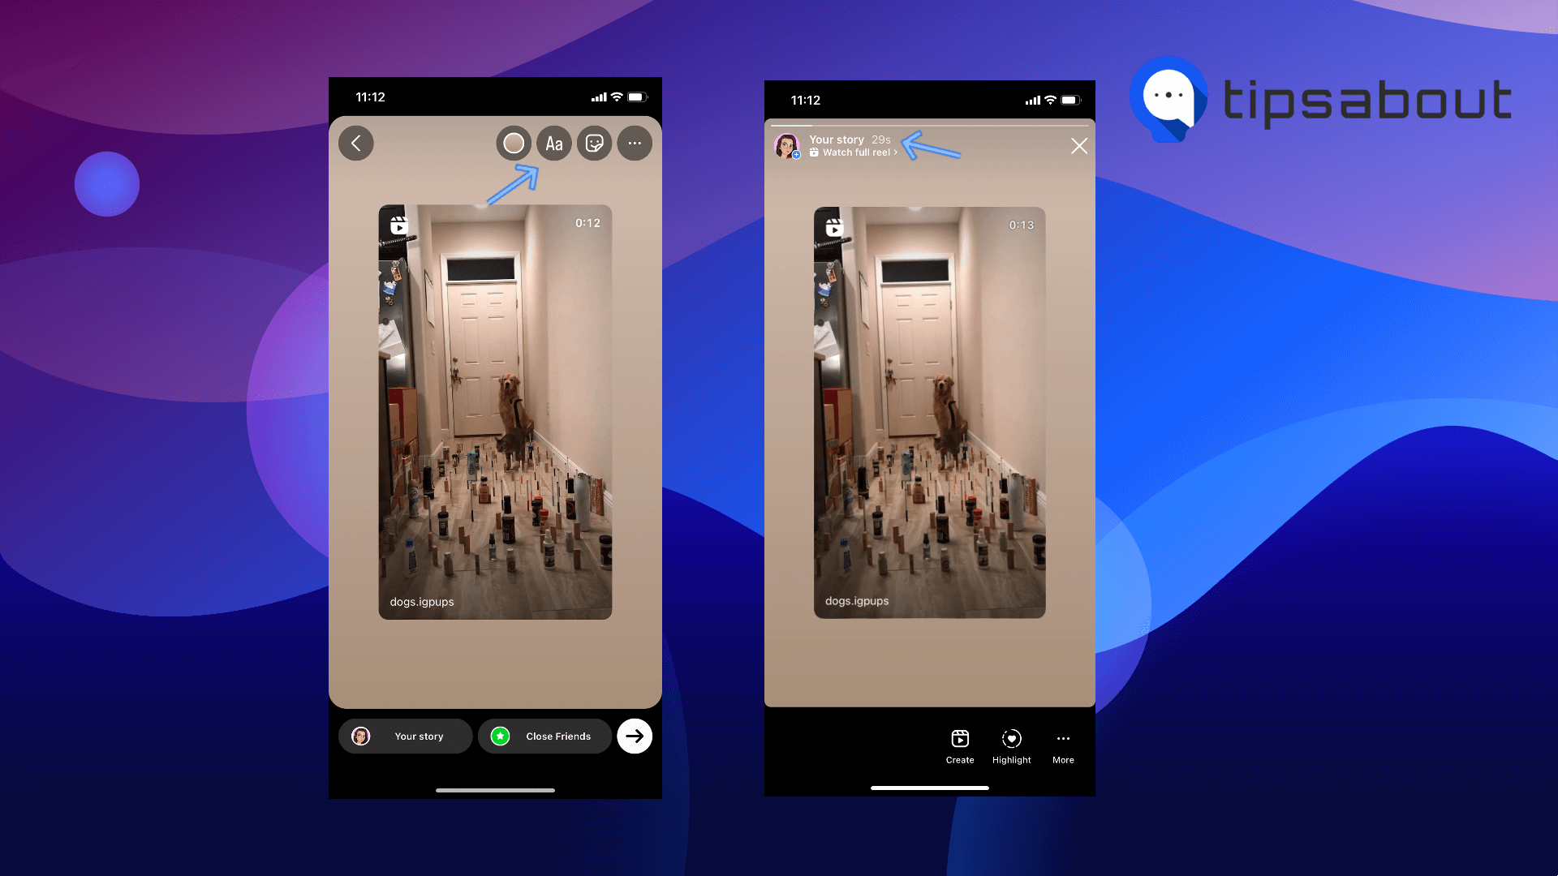Tap the circle/record button in story editor

(x=511, y=142)
